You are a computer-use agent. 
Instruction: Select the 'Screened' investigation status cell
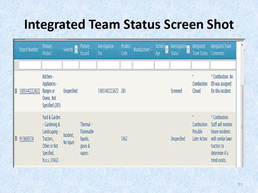176,91
